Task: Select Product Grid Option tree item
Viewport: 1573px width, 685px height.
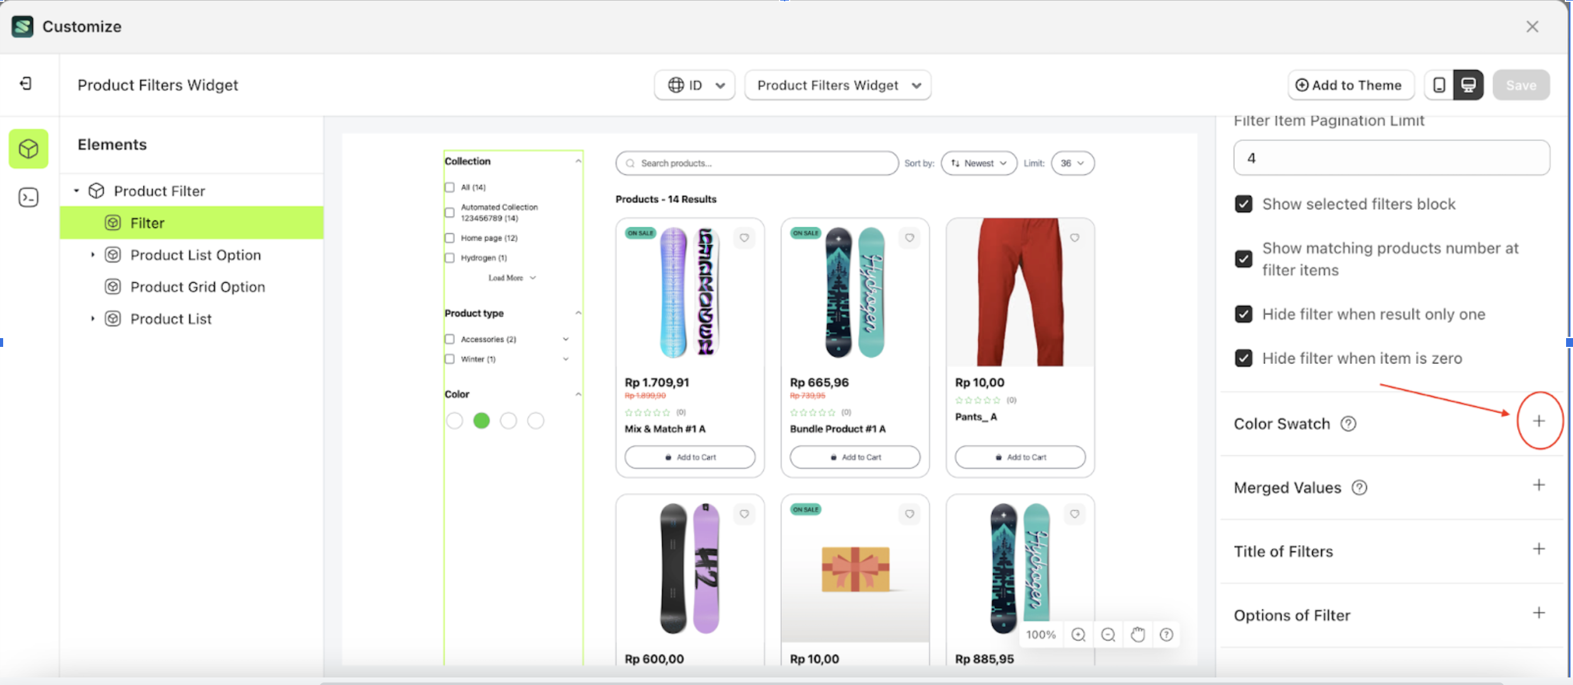Action: [197, 287]
